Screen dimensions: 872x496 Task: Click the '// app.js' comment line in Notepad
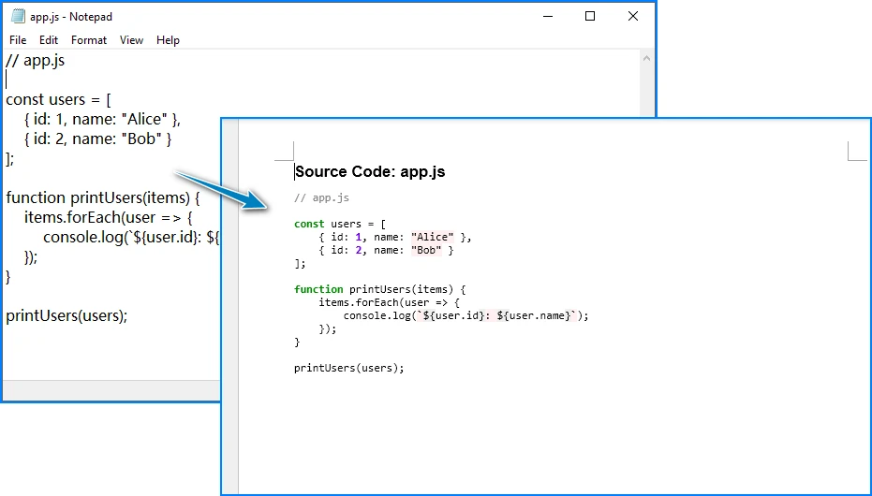coord(35,60)
